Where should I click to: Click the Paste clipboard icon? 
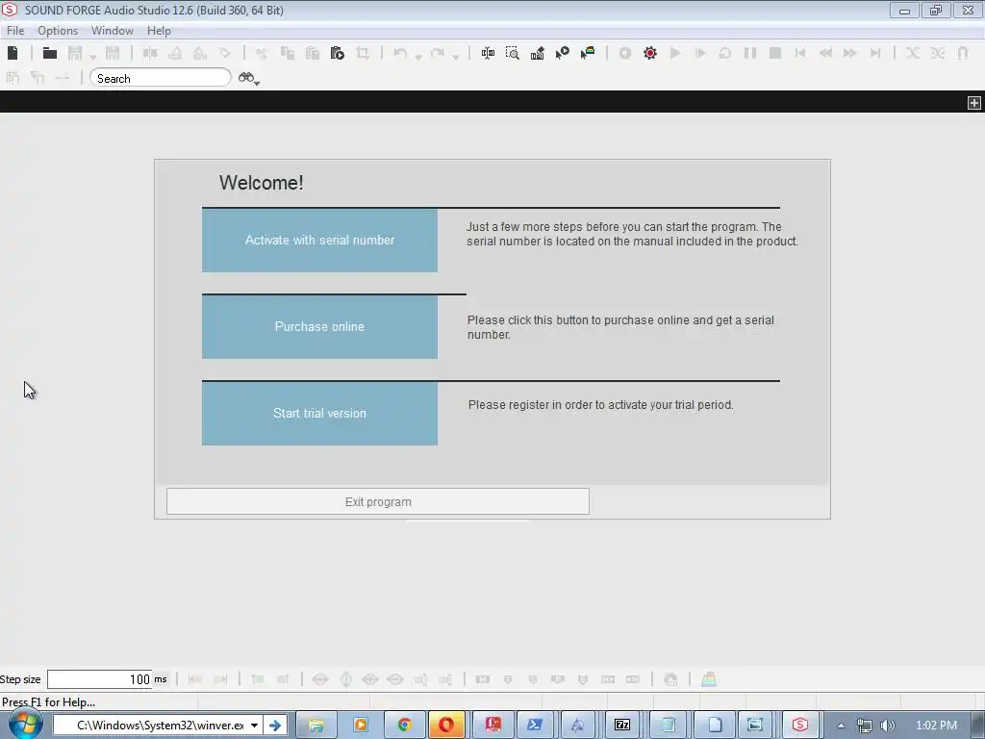313,53
